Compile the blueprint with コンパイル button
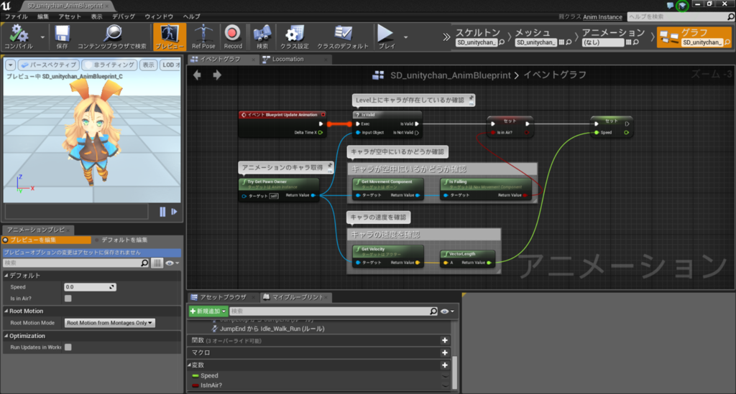 tap(19, 37)
